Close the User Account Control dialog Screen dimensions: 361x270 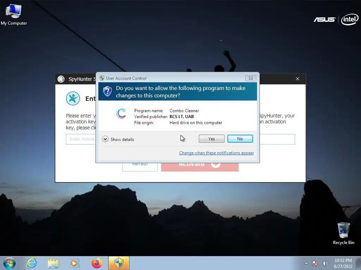coord(251,78)
